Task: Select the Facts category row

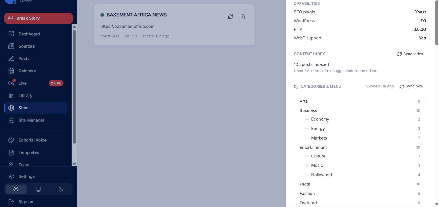Action: (x=360, y=184)
